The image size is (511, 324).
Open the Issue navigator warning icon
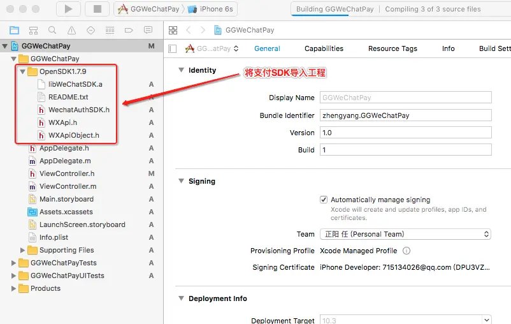[x=71, y=31]
